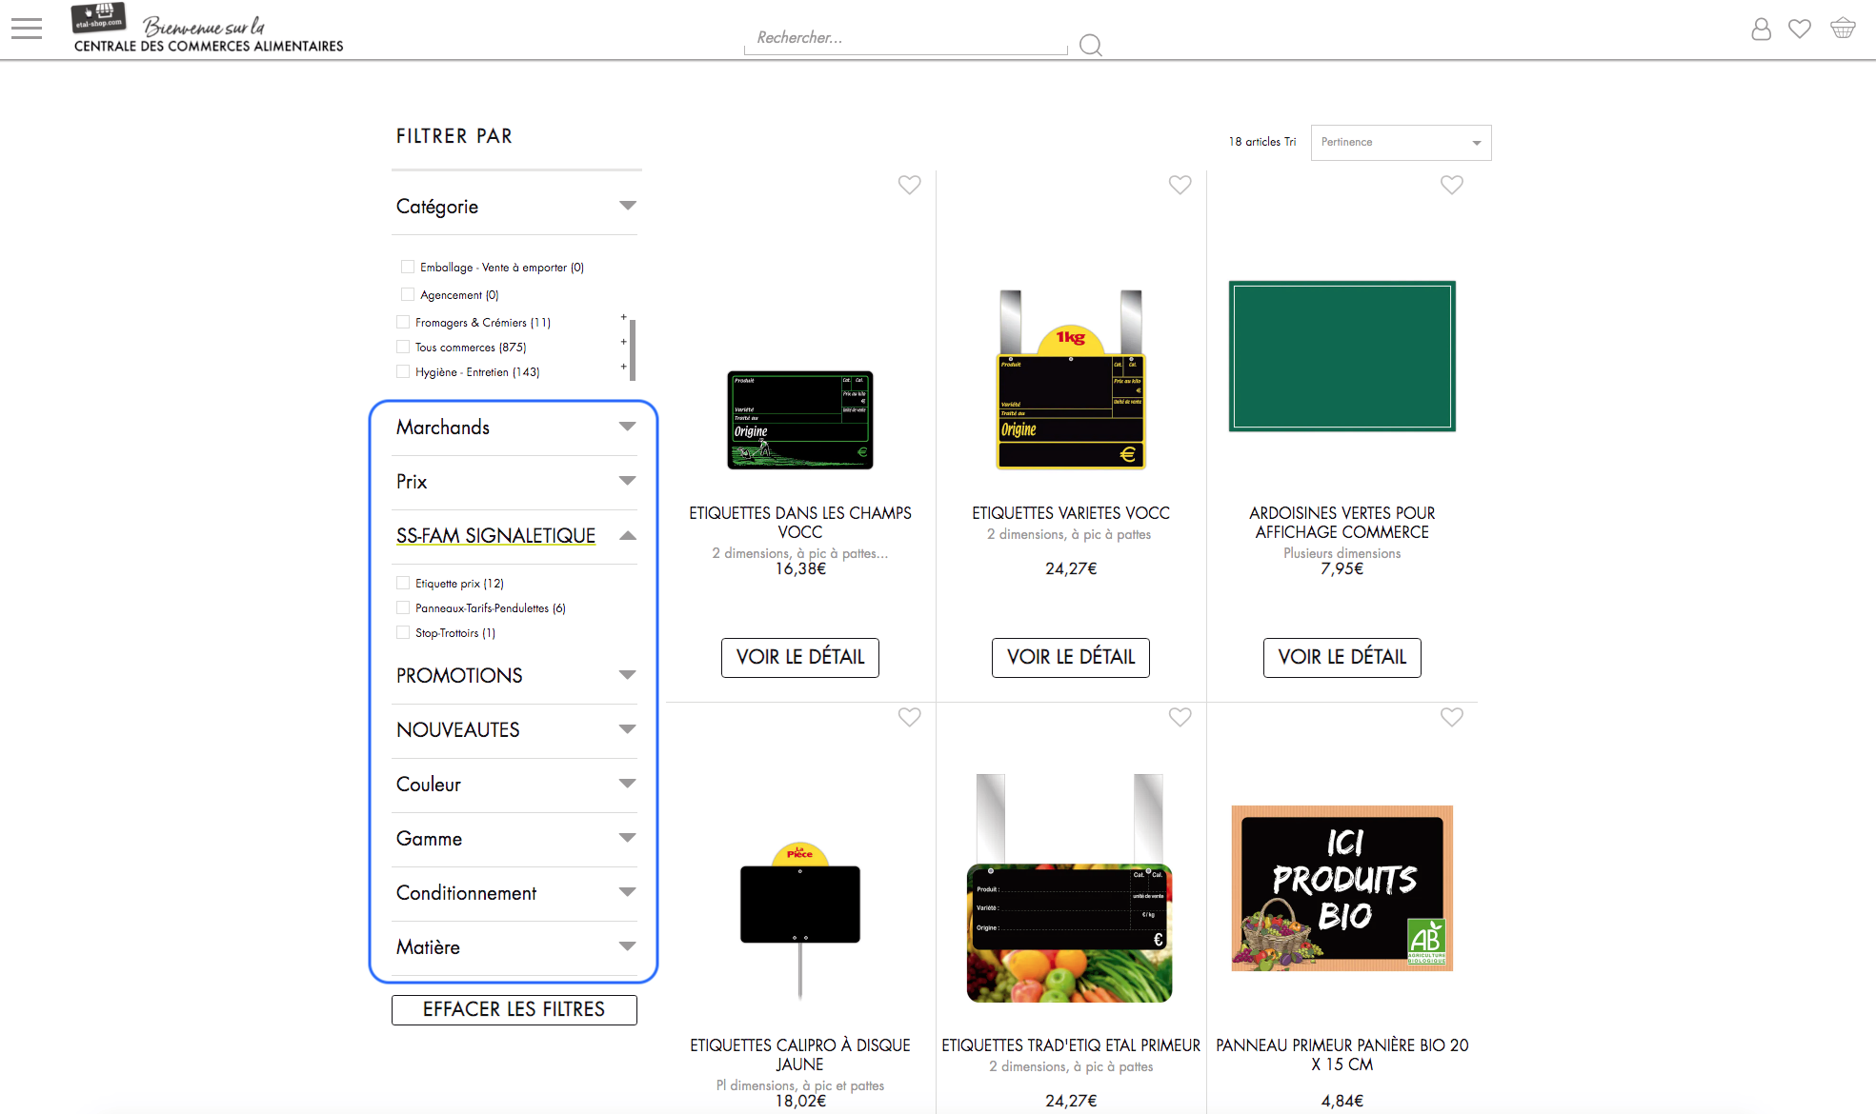Expand the Prix filter section
The height and width of the screenshot is (1114, 1876).
point(626,481)
